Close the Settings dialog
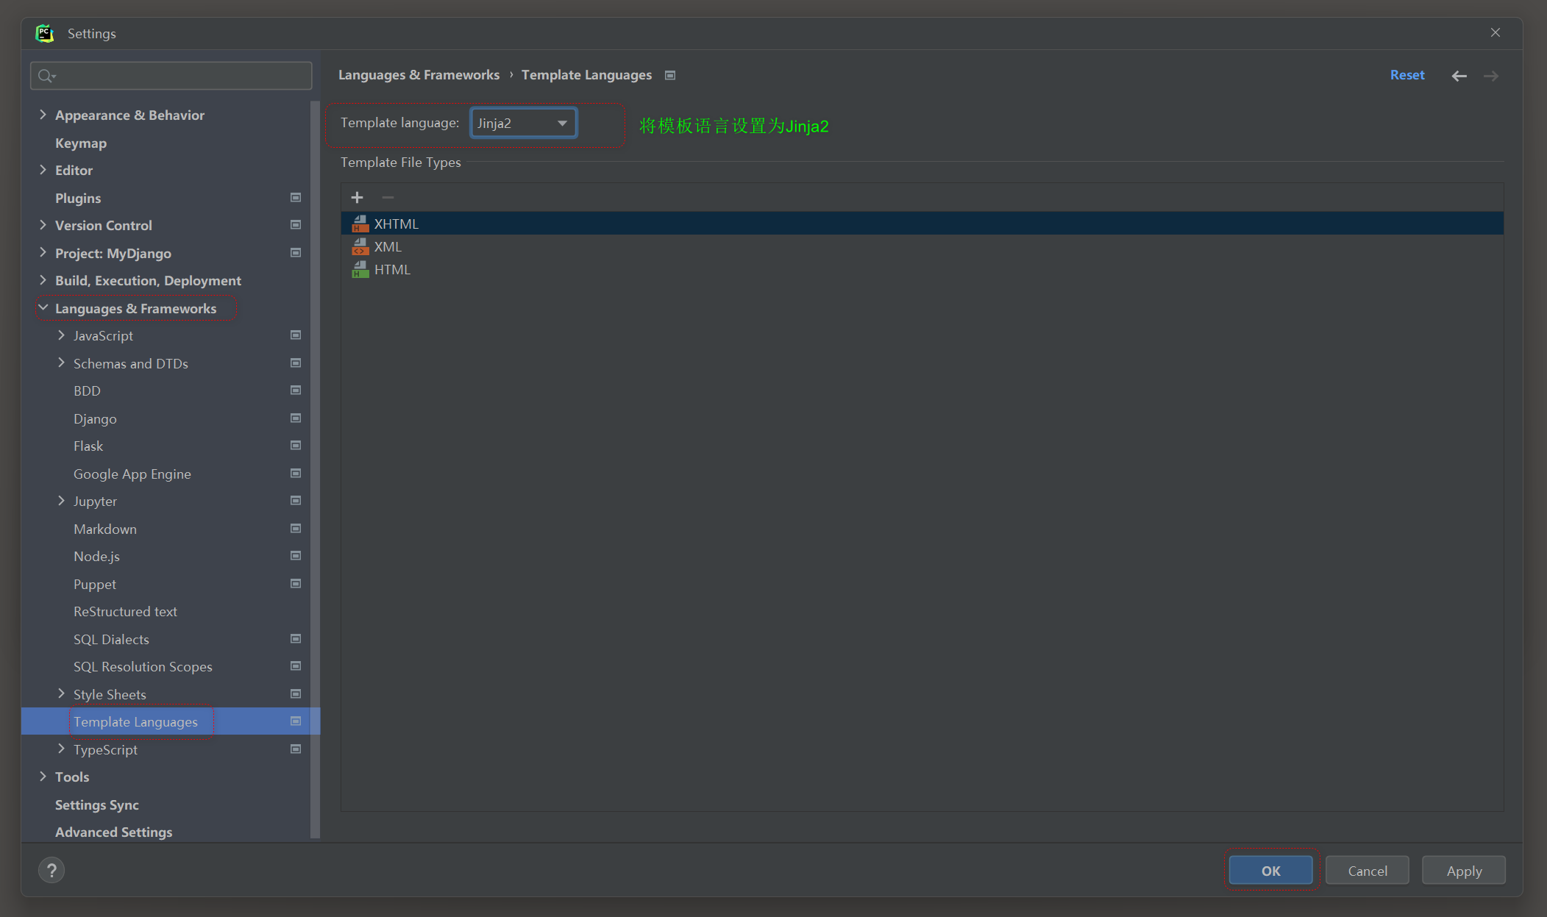 (1496, 32)
